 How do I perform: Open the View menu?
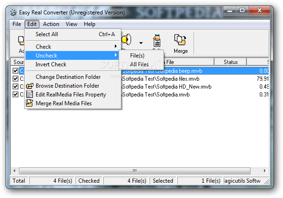[71, 24]
